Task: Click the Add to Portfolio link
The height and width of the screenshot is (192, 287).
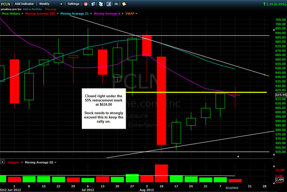Action: 33,9
